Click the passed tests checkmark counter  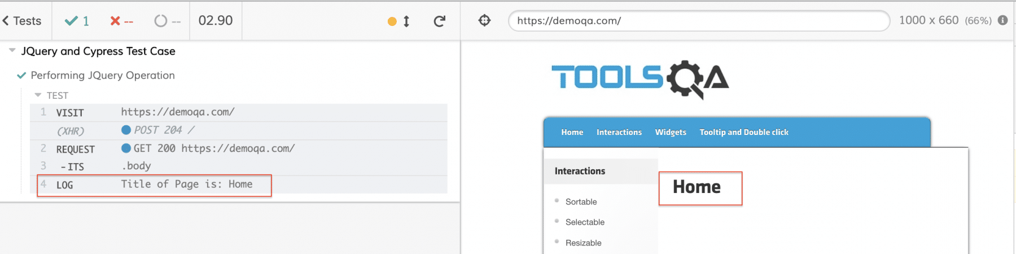[77, 21]
